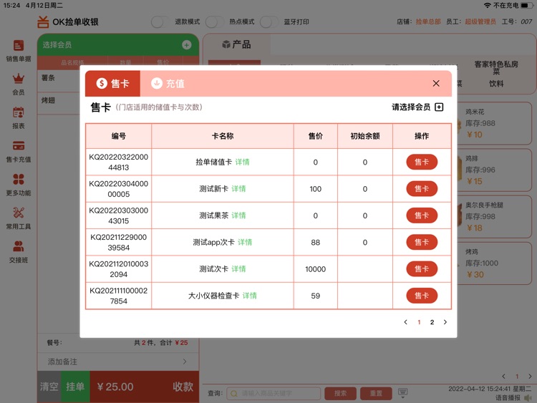The width and height of the screenshot is (537, 403).
Task: Sell the 大小仪器检查卡 card
Action: (422, 296)
